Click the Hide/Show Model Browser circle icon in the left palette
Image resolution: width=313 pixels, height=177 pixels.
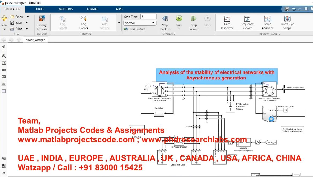4,47
